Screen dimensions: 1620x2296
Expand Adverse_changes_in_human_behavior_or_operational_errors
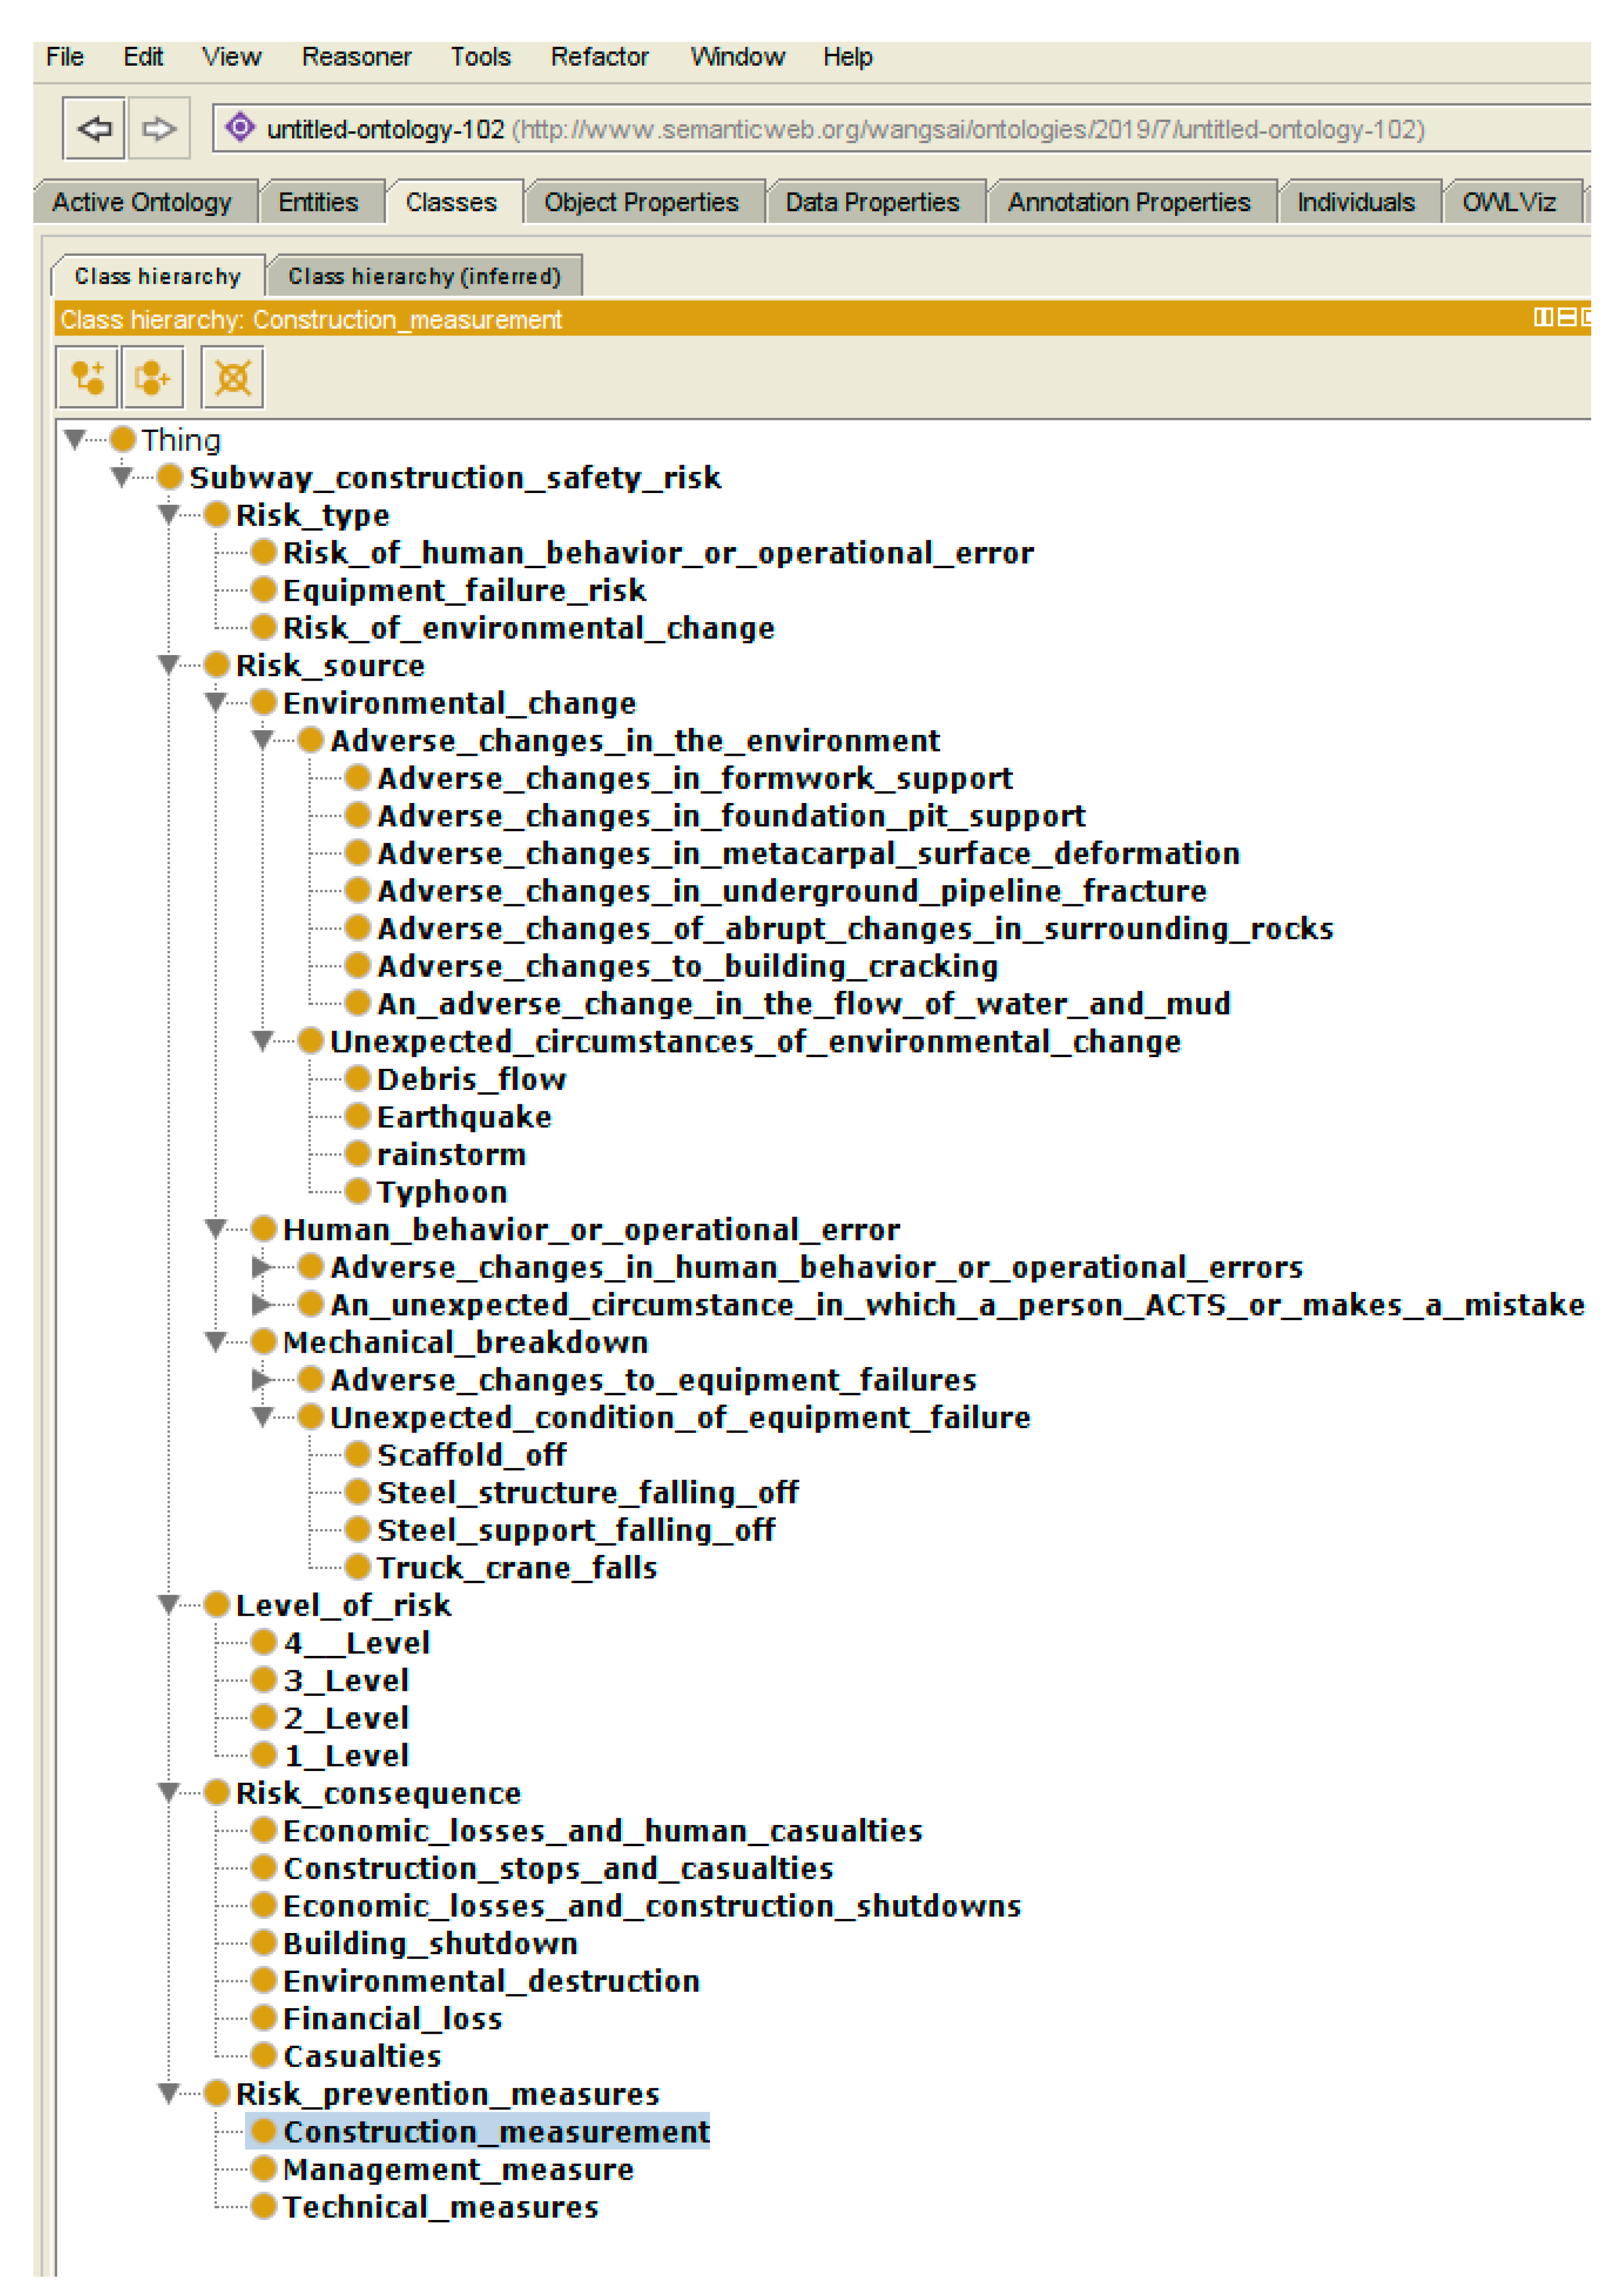click(x=261, y=1267)
